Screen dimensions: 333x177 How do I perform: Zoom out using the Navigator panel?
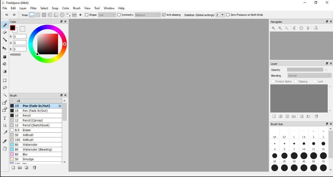(280, 28)
